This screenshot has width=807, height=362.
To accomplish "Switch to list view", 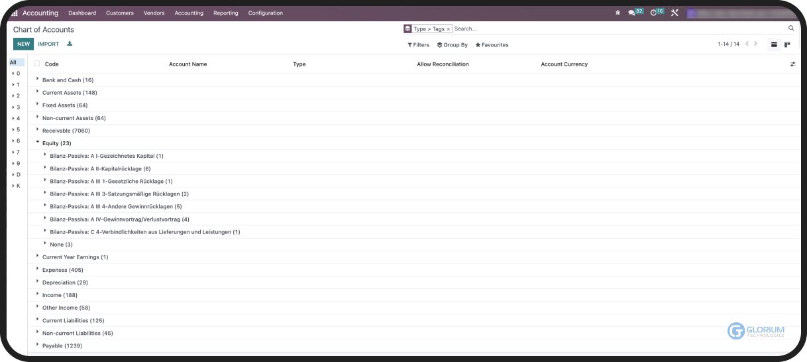I will tap(774, 44).
